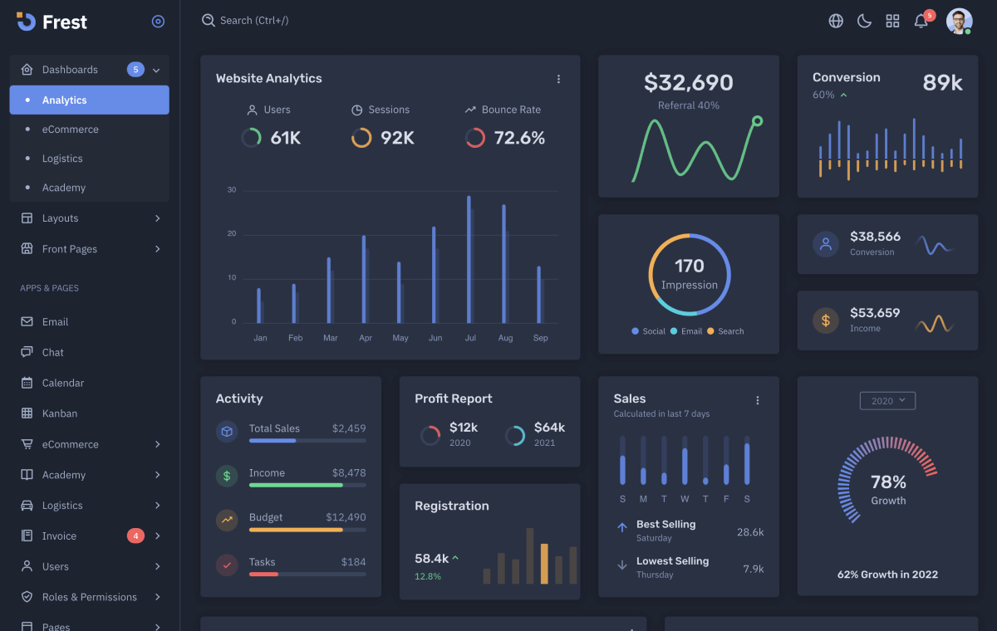
Task: Toggle dark mode moon icon
Action: pos(864,21)
